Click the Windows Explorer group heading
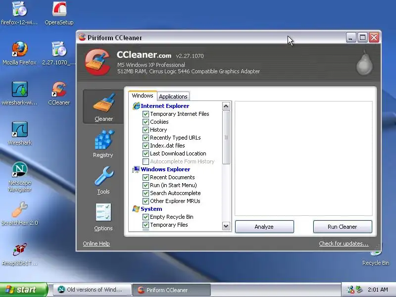The width and height of the screenshot is (396, 297). [165, 169]
